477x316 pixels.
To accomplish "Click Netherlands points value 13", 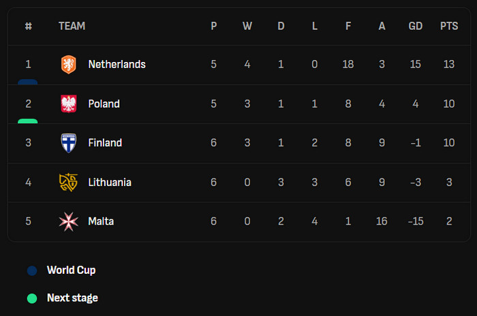I will coord(449,65).
